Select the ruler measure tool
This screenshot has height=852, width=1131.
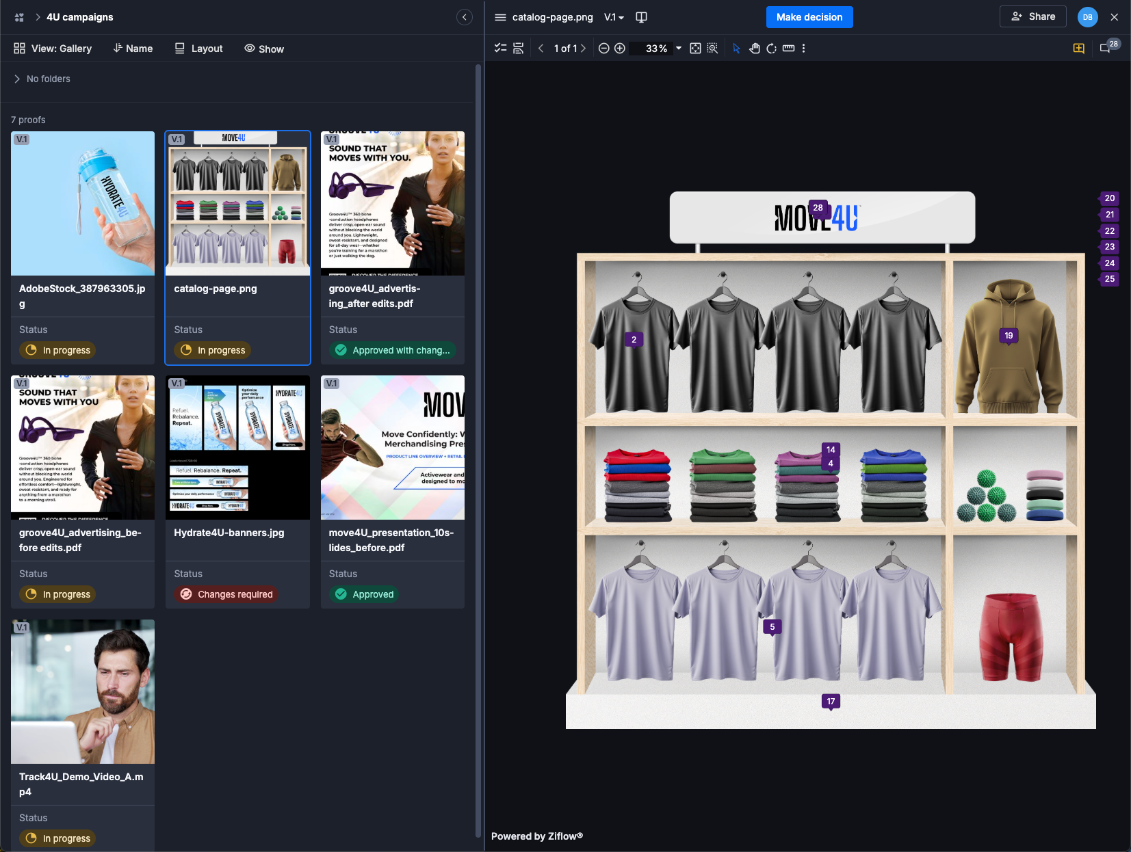788,49
